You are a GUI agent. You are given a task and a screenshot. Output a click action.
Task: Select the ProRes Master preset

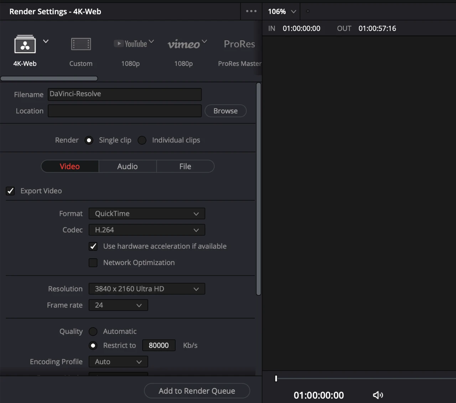239,44
